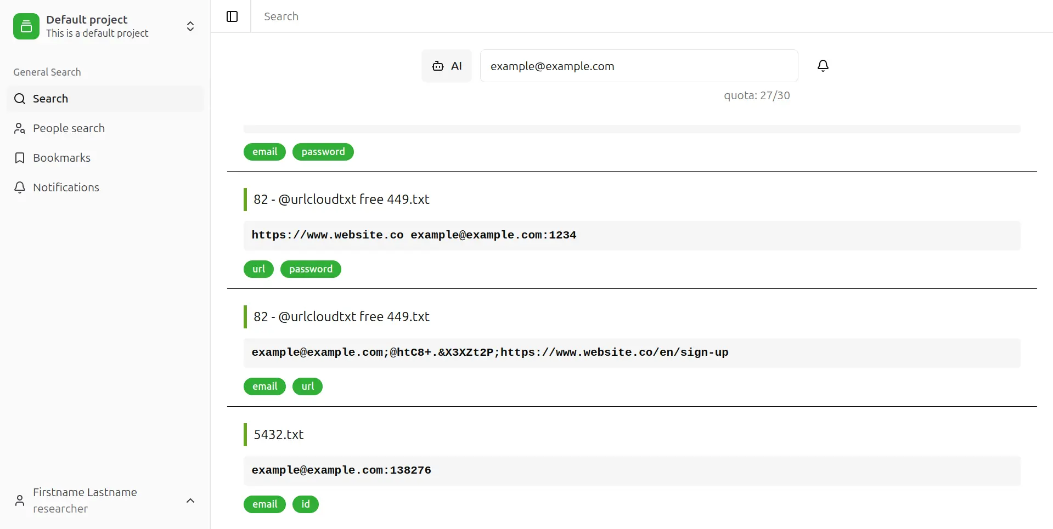The image size is (1053, 529).
Task: Click the id tag under 5432.txt
Action: tap(305, 504)
